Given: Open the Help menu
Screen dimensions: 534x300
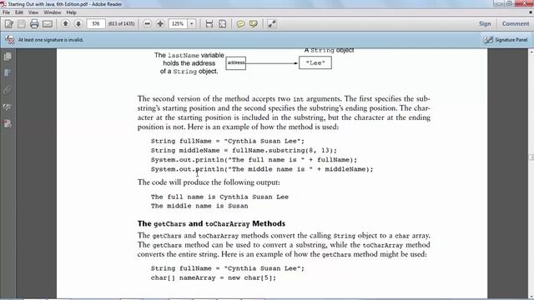Looking at the screenshot, I should tap(71, 12).
